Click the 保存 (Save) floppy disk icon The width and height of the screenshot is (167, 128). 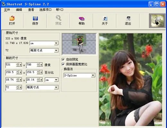click(x=35, y=18)
